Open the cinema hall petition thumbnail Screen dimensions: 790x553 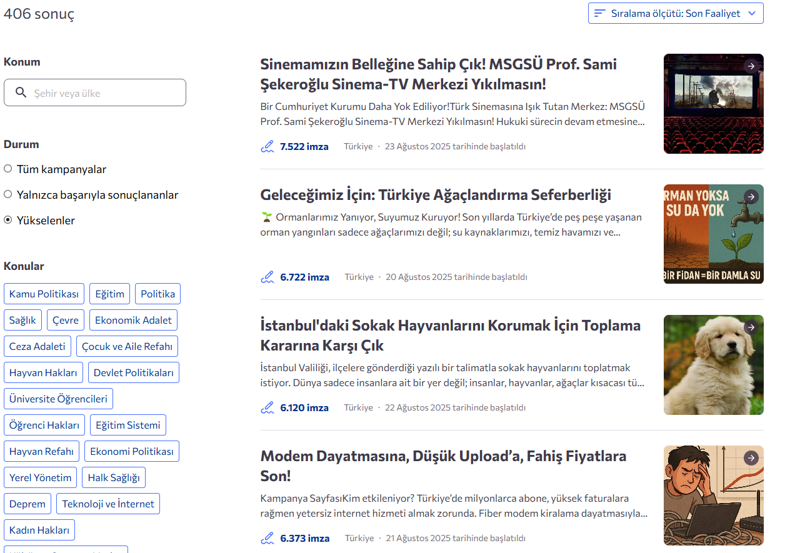tap(714, 104)
